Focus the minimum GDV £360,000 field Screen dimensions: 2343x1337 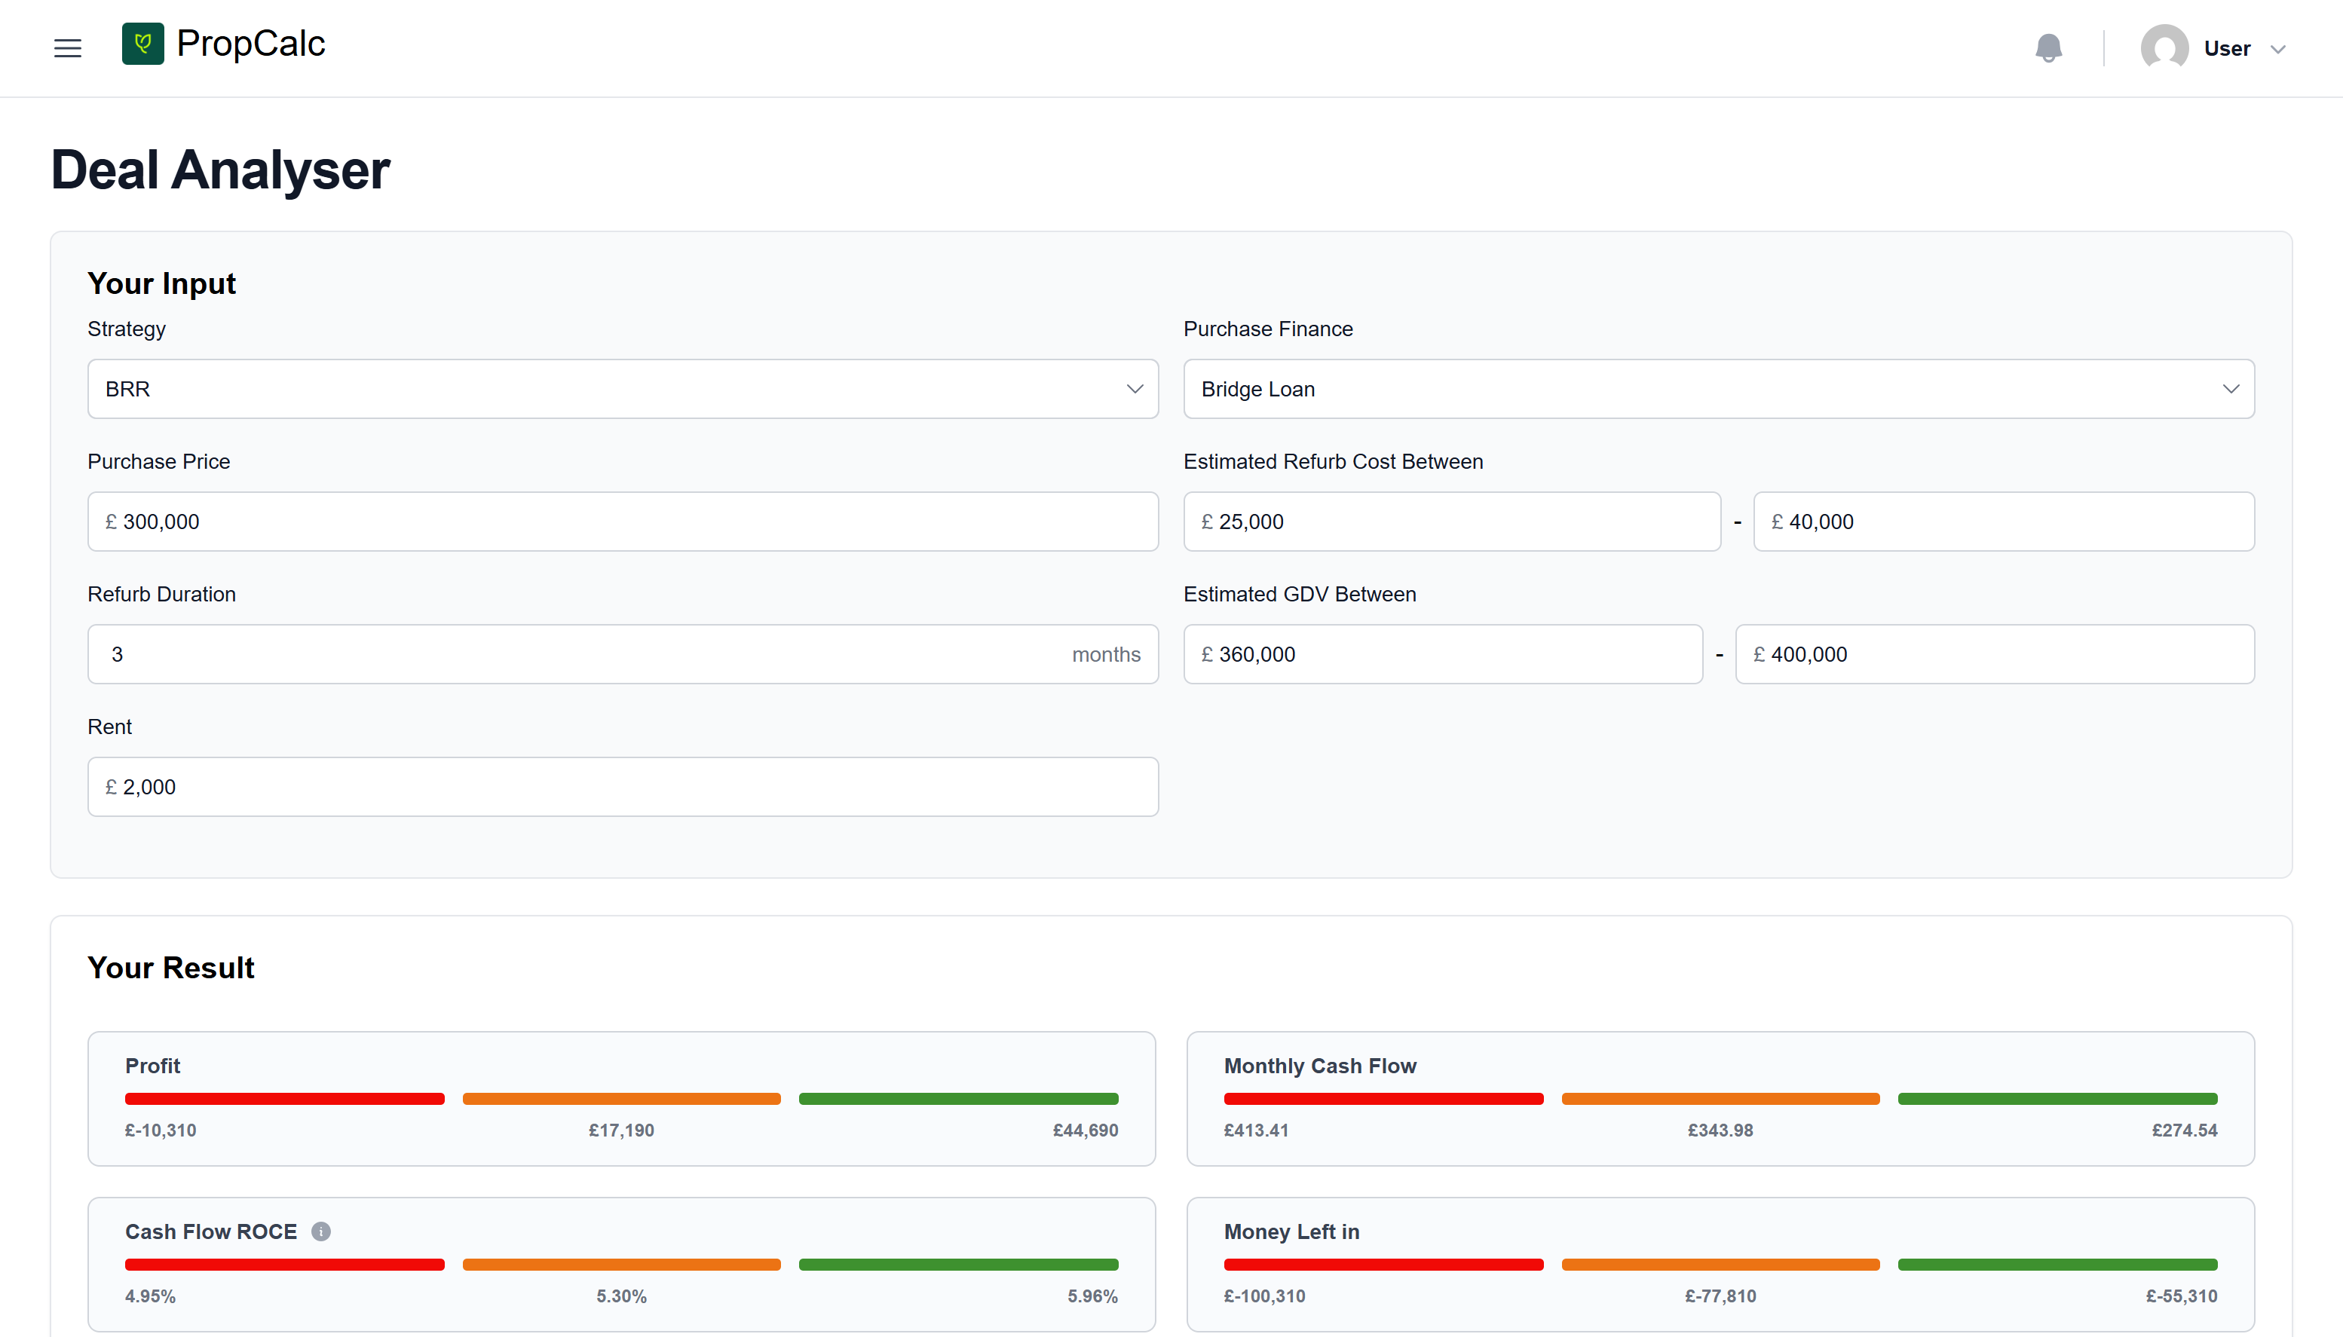pos(1442,655)
